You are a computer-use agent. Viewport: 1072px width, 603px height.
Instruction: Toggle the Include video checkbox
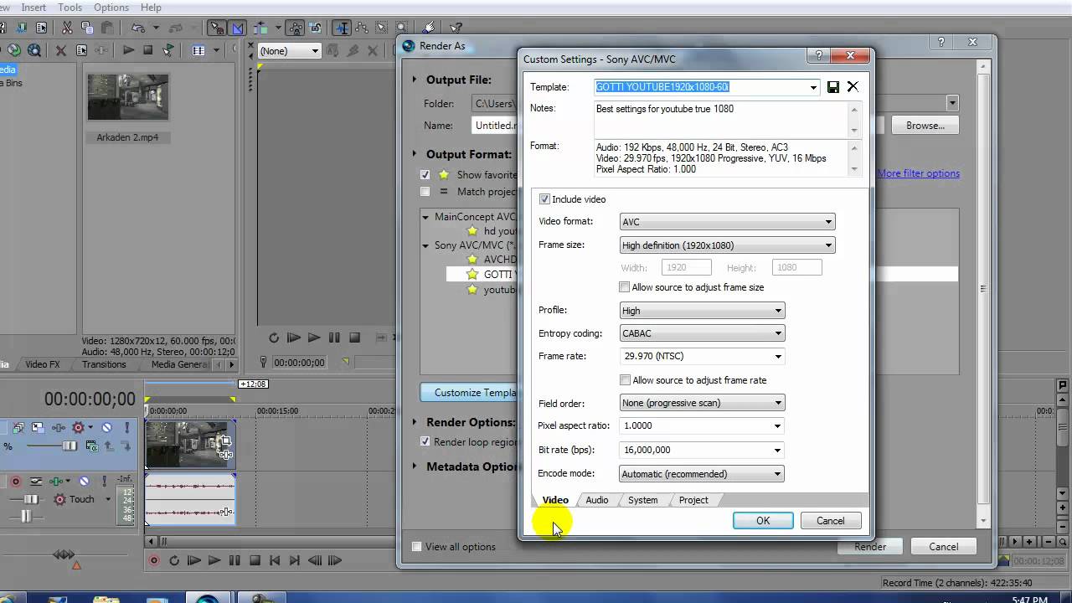coord(544,199)
